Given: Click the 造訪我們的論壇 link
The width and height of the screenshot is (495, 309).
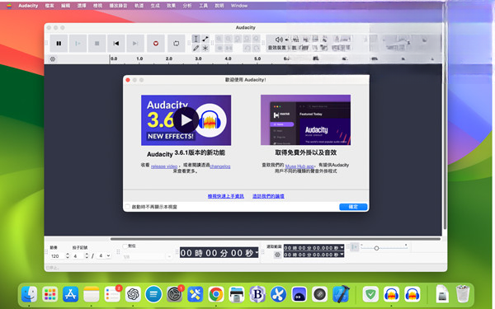Looking at the screenshot, I should [268, 196].
